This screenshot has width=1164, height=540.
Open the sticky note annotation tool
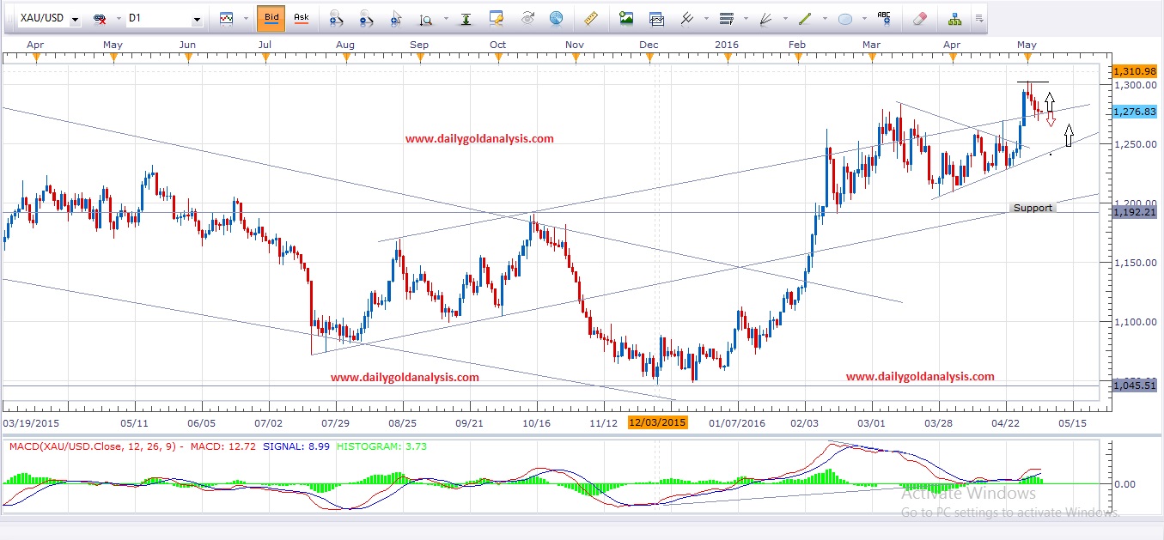tap(497, 18)
